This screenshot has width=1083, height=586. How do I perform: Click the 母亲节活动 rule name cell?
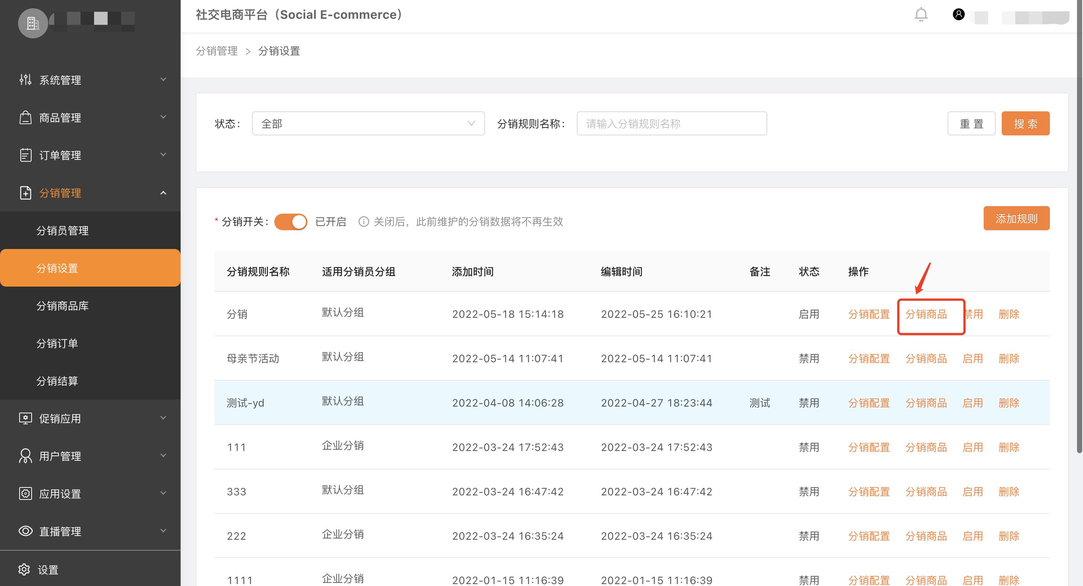pyautogui.click(x=253, y=358)
